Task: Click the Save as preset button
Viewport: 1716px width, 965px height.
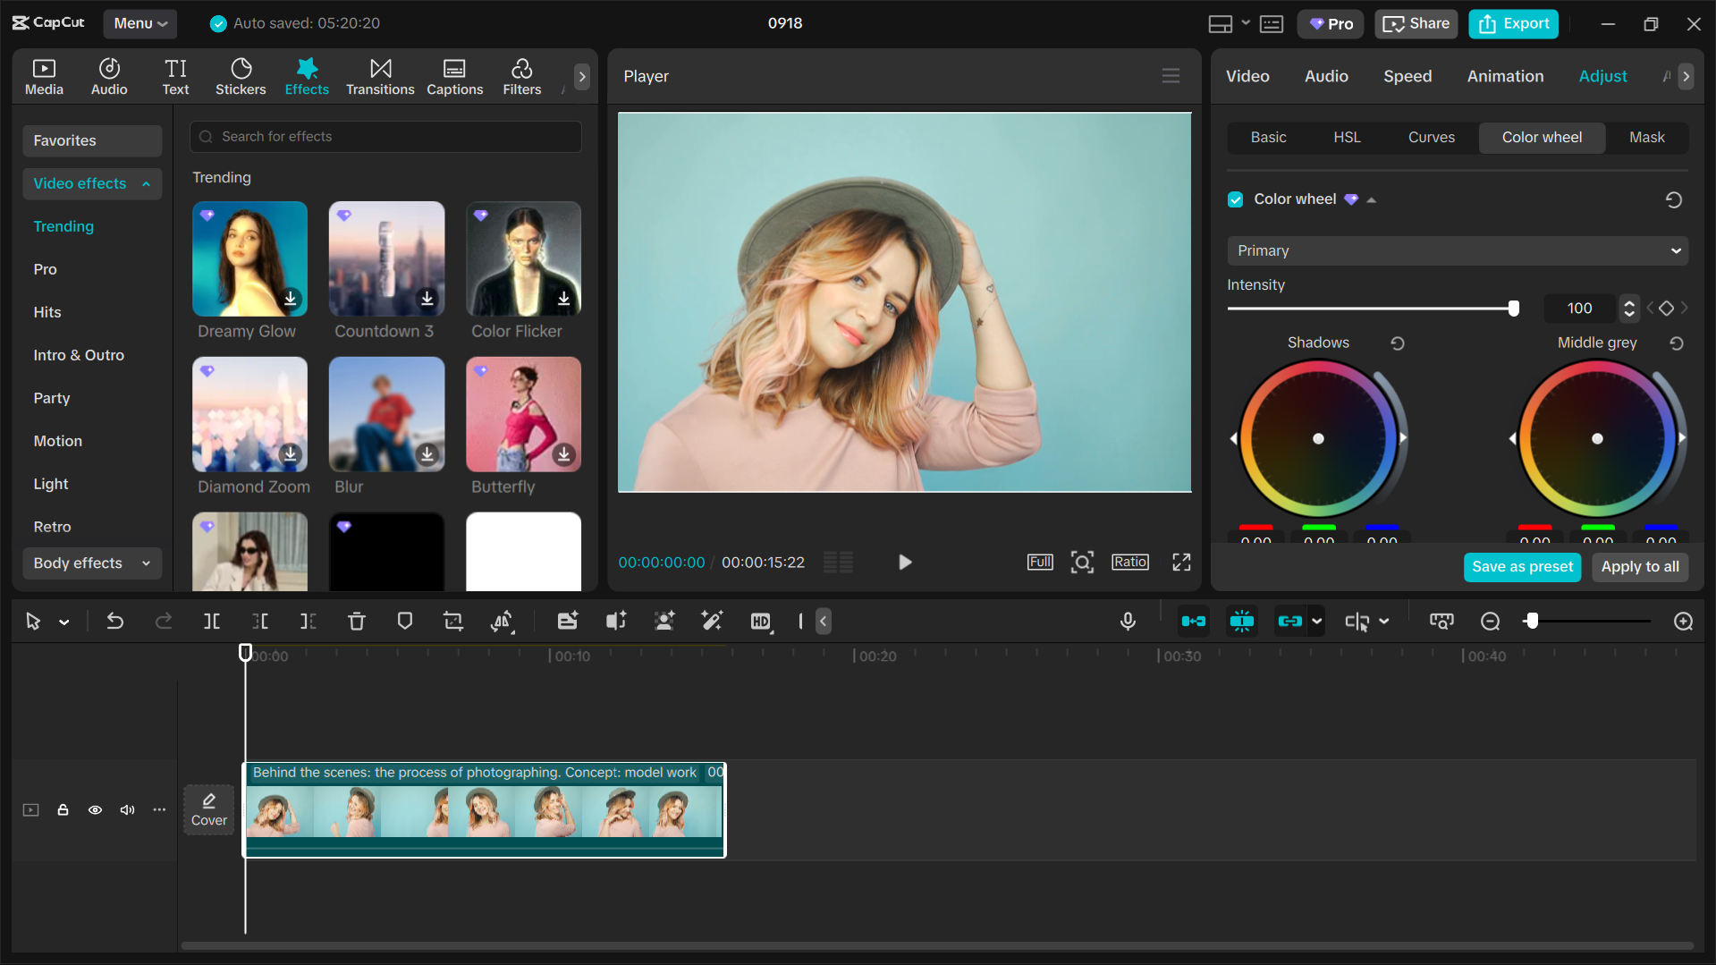Action: [x=1522, y=566]
